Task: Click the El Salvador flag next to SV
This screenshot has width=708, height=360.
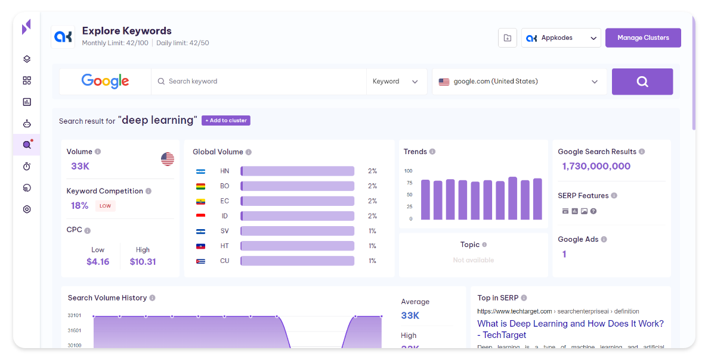Action: (x=200, y=231)
